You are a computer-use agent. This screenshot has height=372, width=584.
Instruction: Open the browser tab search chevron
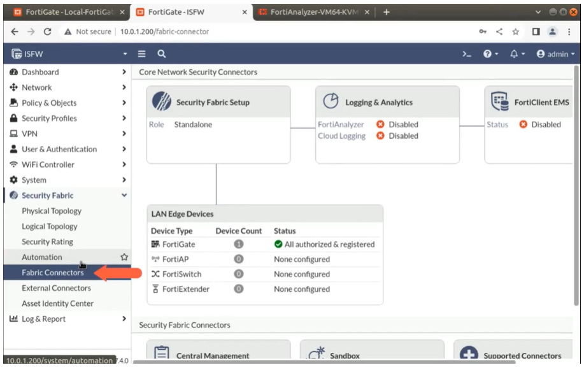click(538, 12)
